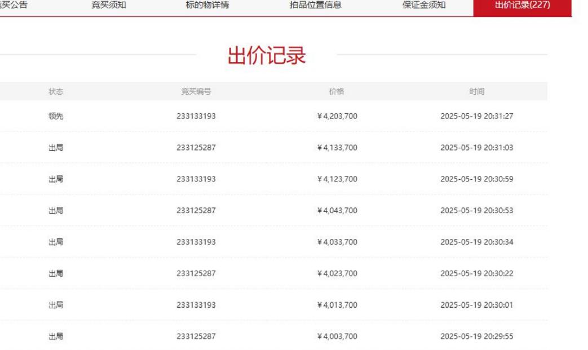Click bidder number 233125287 in the ¥4,133,700 row

(x=196, y=148)
